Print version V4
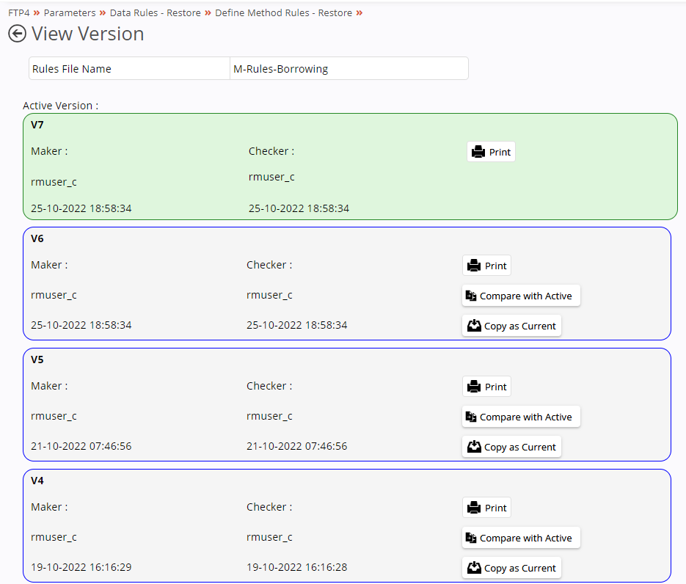 click(486, 508)
